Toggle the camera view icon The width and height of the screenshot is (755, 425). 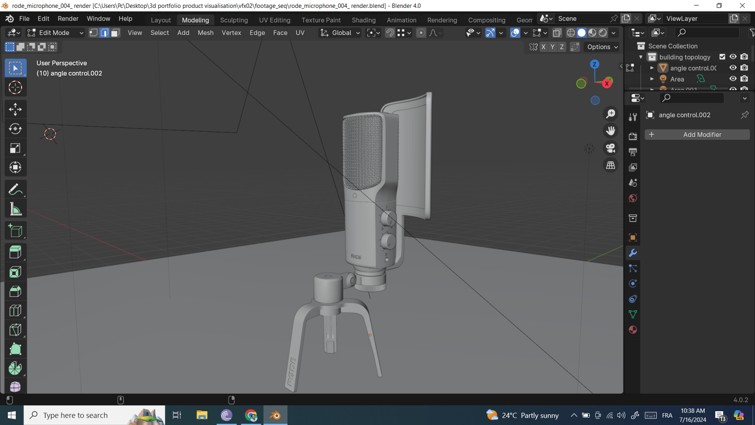coord(610,148)
